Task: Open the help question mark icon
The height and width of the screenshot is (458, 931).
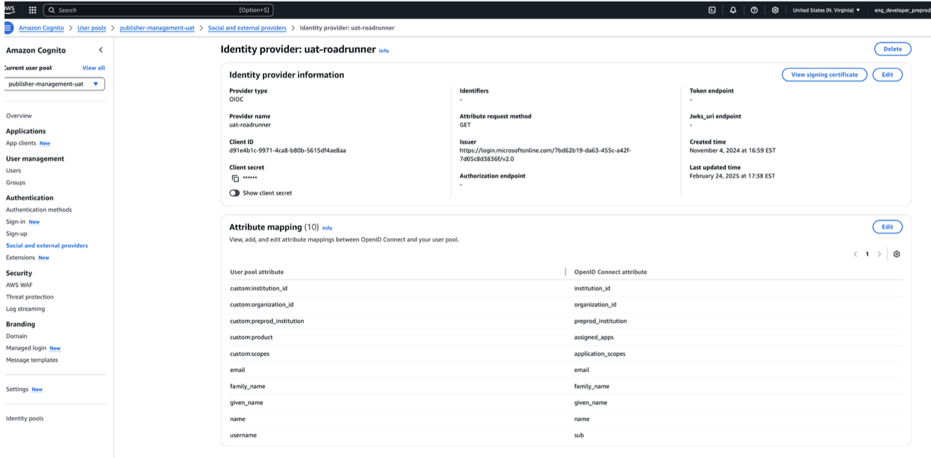Action: (754, 10)
